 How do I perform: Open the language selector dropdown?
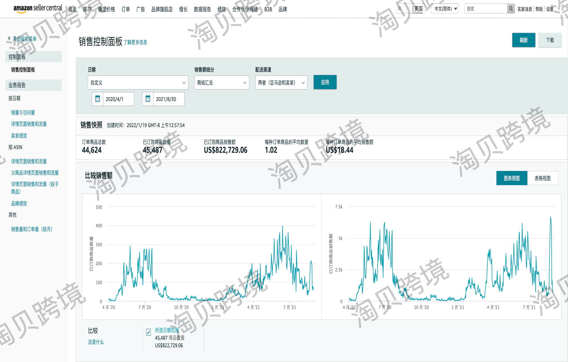[x=445, y=9]
